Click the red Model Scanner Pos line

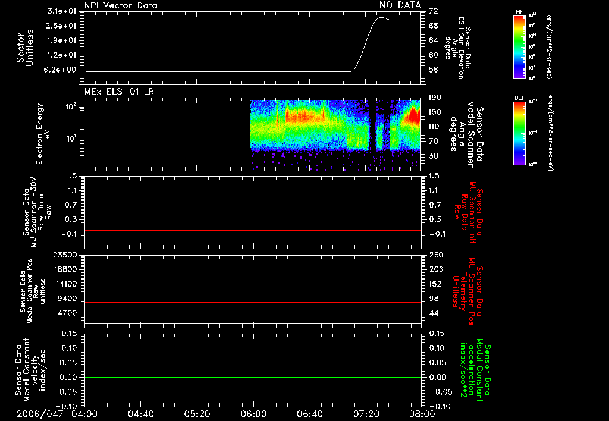[252, 302]
